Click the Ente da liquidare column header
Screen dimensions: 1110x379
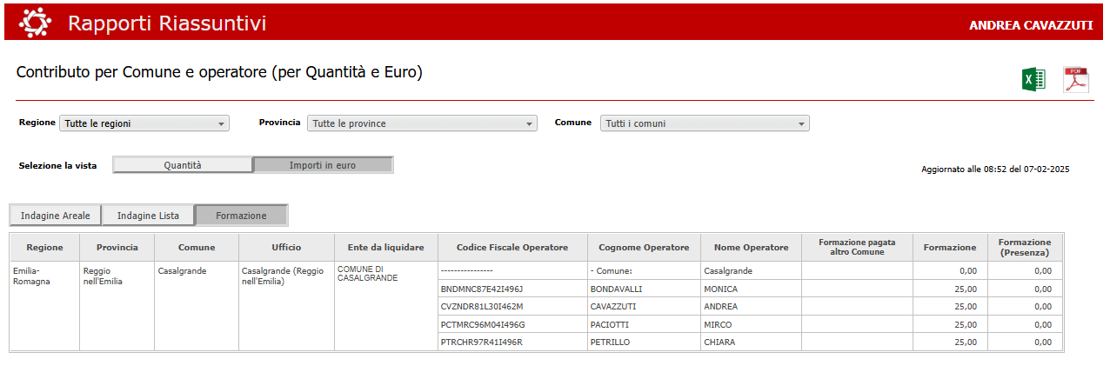click(x=385, y=248)
